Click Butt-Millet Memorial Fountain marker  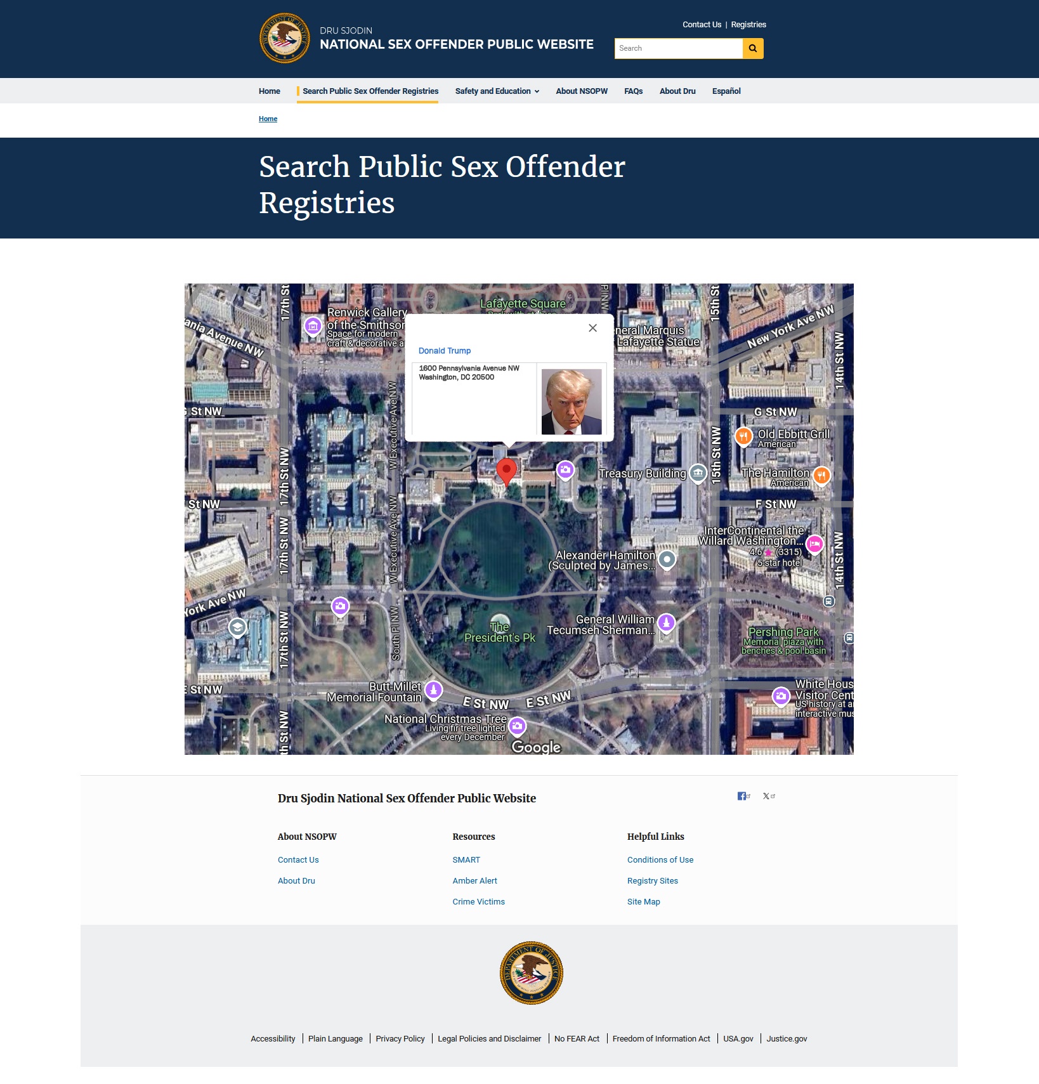coord(433,690)
